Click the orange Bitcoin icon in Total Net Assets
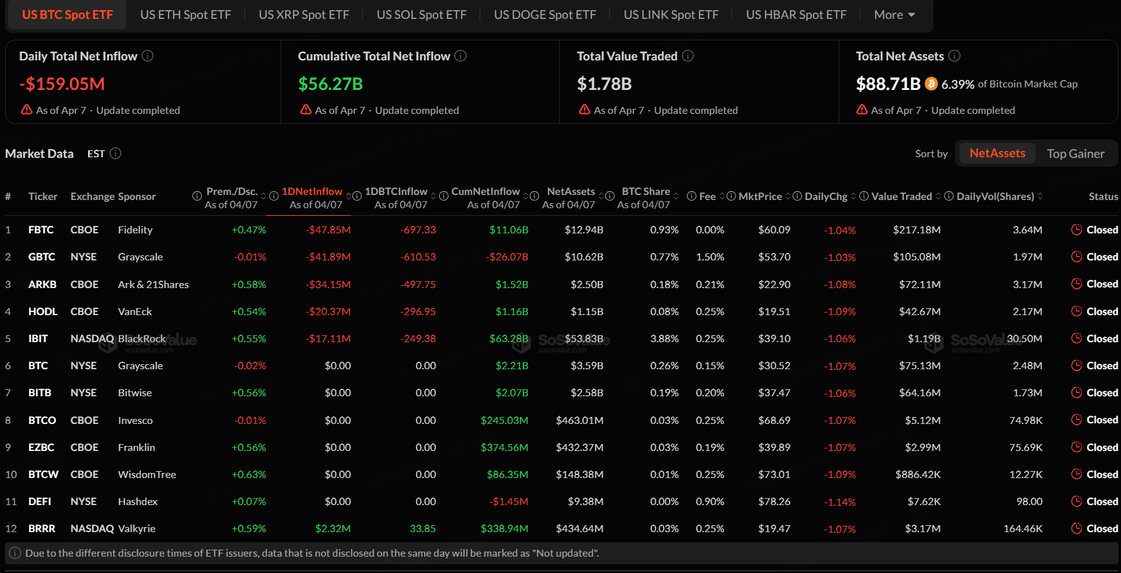 (x=931, y=84)
